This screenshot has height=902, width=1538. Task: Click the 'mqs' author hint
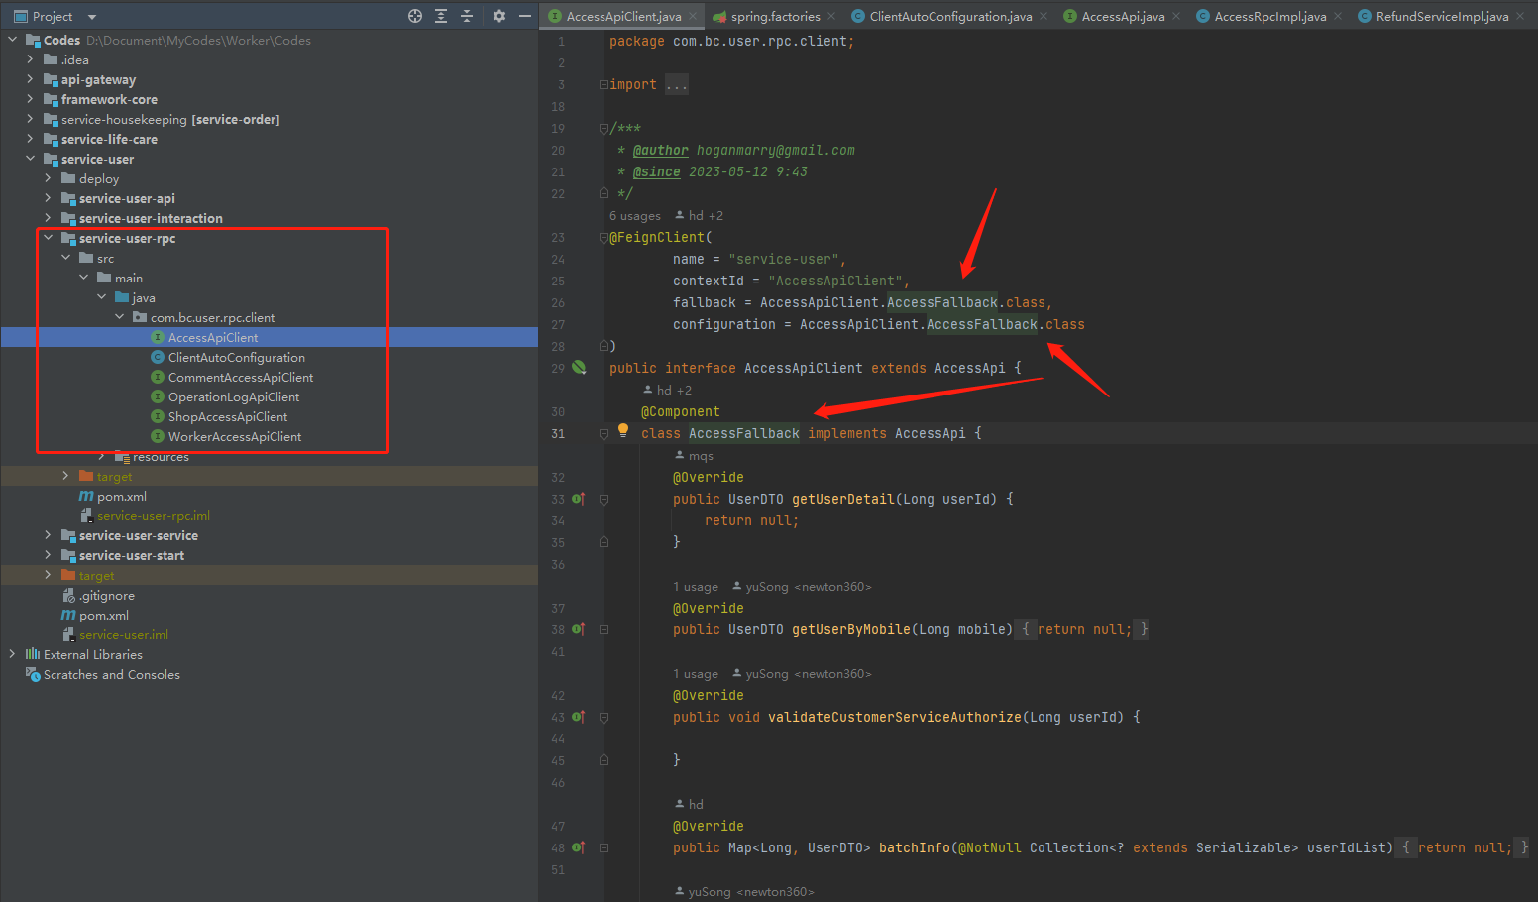click(694, 456)
